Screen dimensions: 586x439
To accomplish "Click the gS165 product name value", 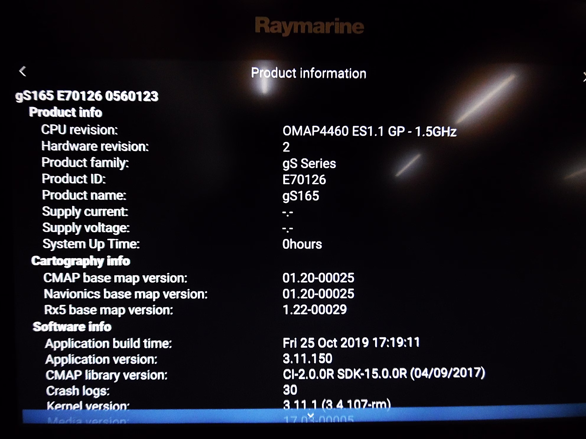I will [301, 196].
